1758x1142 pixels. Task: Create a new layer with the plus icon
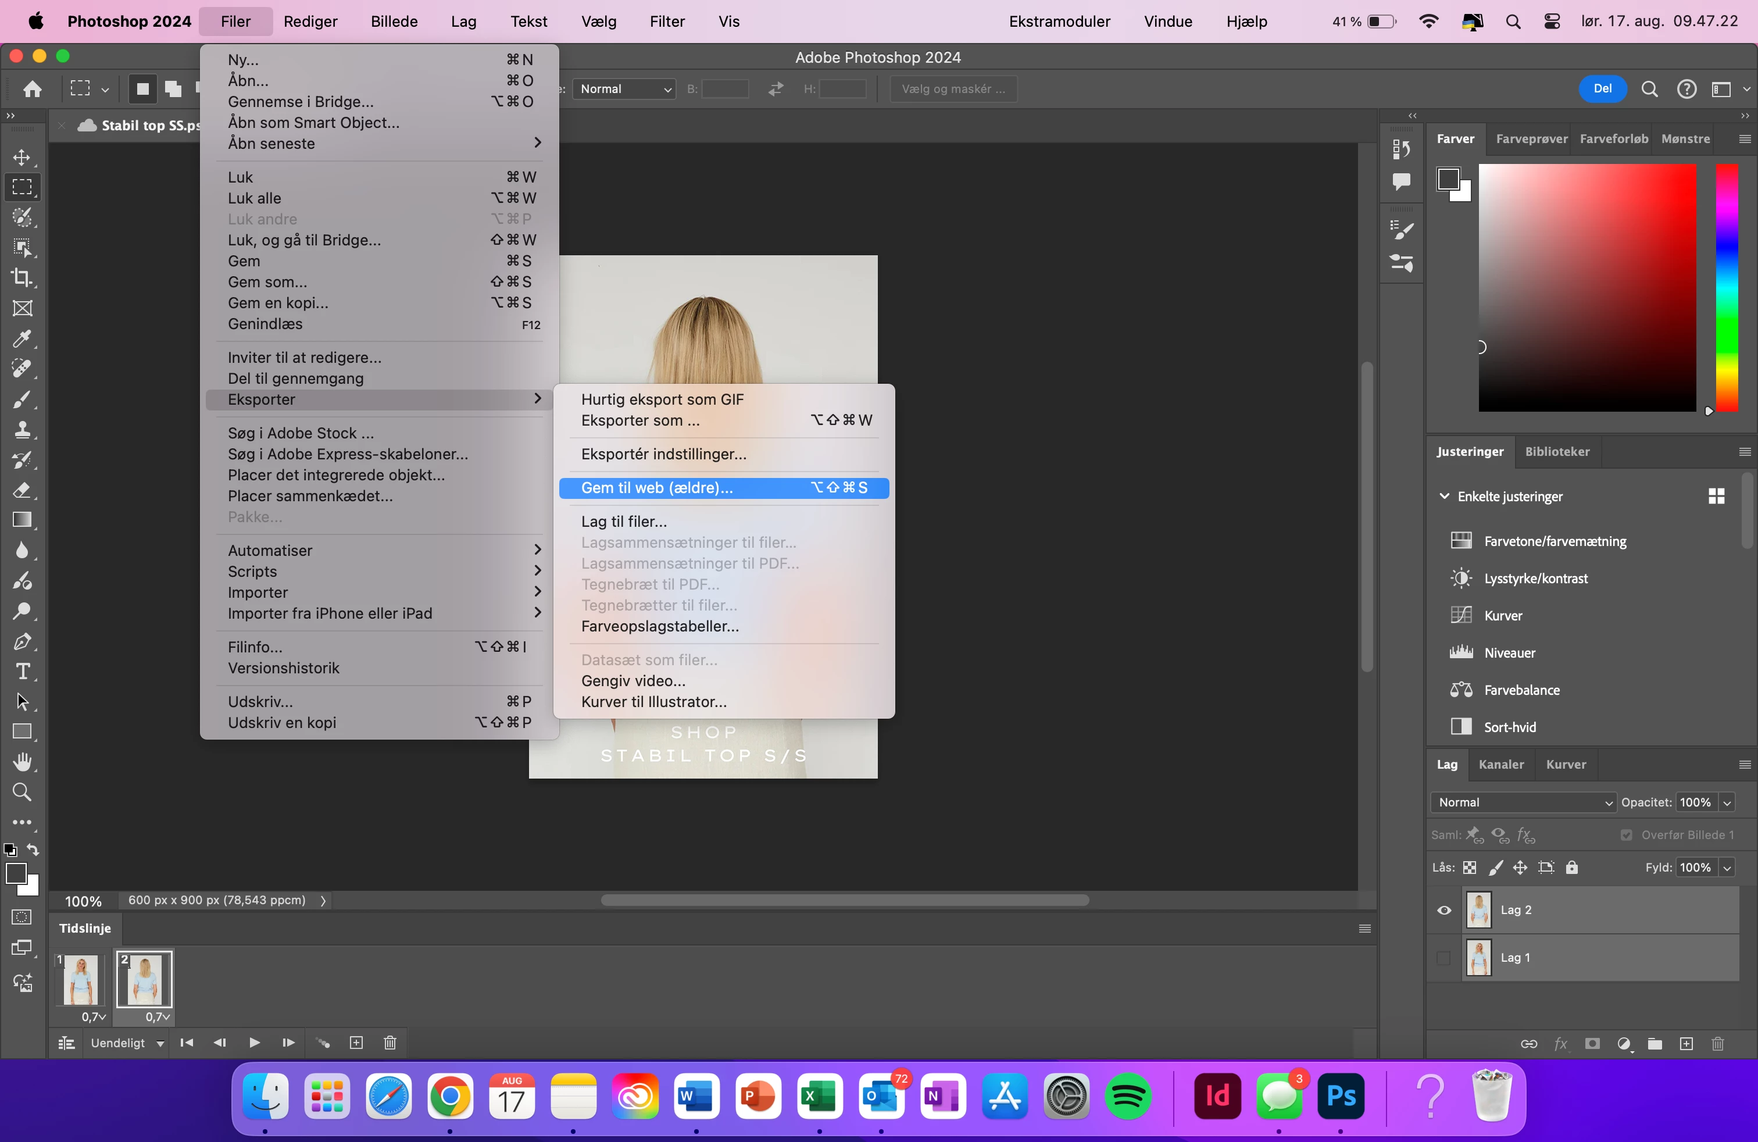[1686, 1044]
